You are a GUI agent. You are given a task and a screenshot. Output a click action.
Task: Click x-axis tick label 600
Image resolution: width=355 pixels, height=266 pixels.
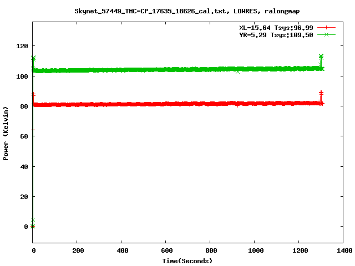(167, 250)
